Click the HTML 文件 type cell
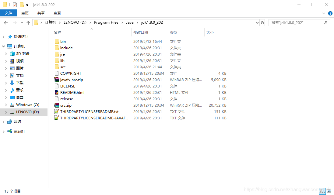The image size is (334, 195). pyautogui.click(x=179, y=92)
